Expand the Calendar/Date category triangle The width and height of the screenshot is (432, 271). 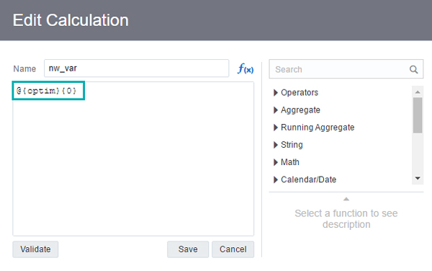pos(275,179)
